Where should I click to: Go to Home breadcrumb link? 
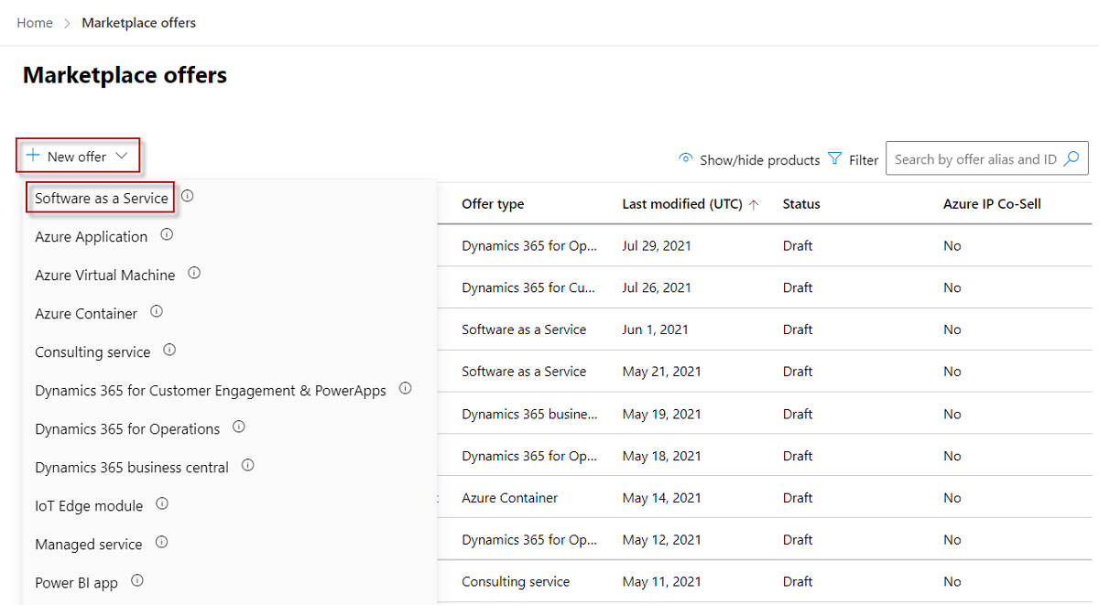click(35, 23)
